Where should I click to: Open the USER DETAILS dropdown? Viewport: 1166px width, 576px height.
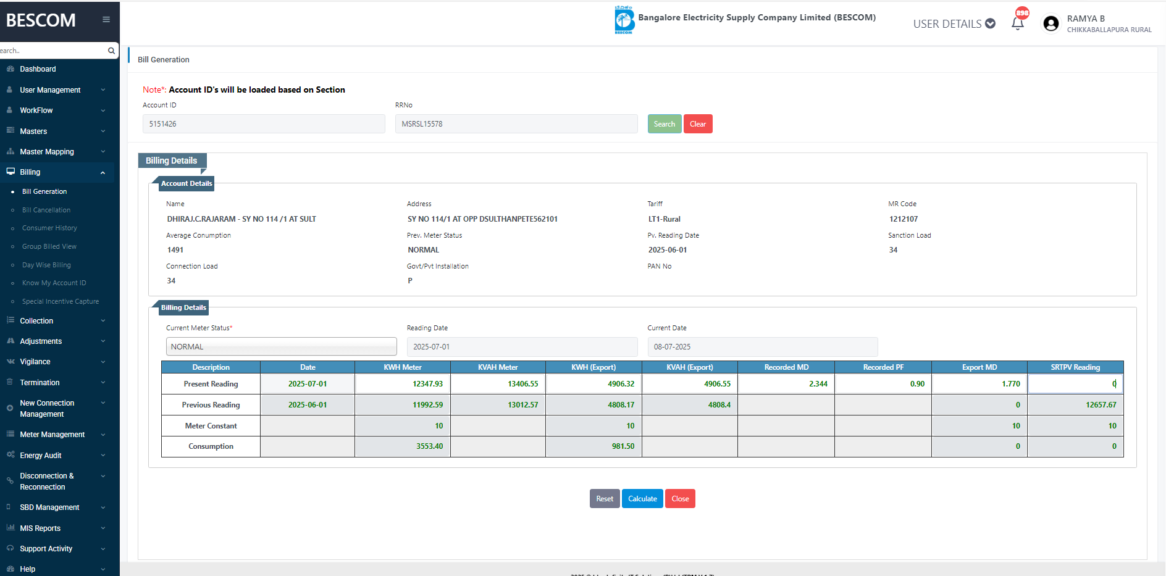coord(954,24)
